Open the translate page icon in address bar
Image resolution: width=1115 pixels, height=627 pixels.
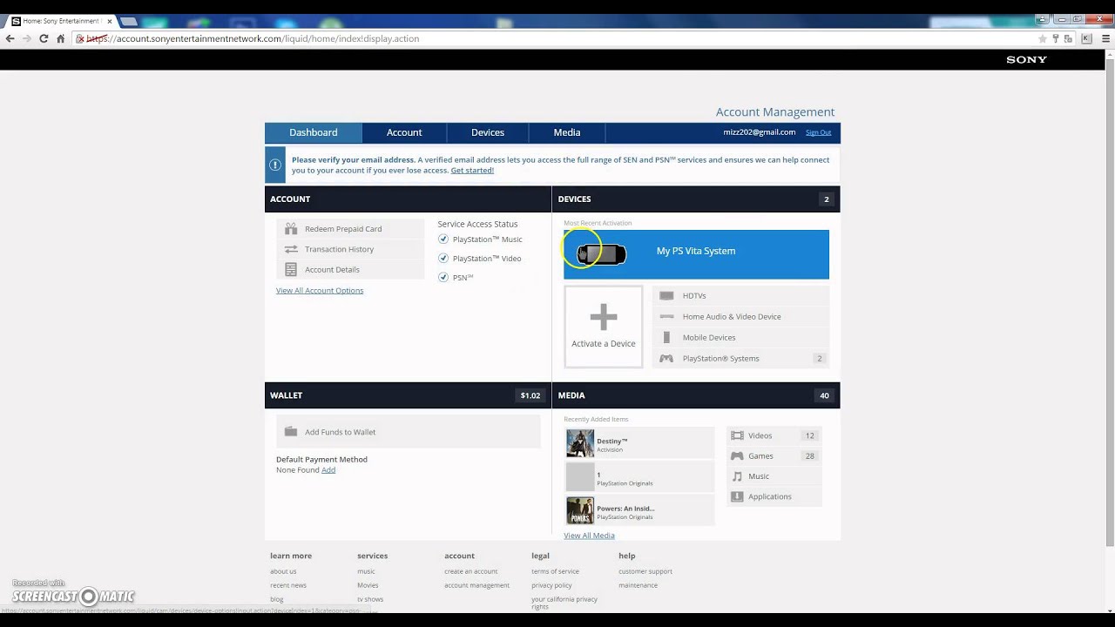pyautogui.click(x=1069, y=38)
